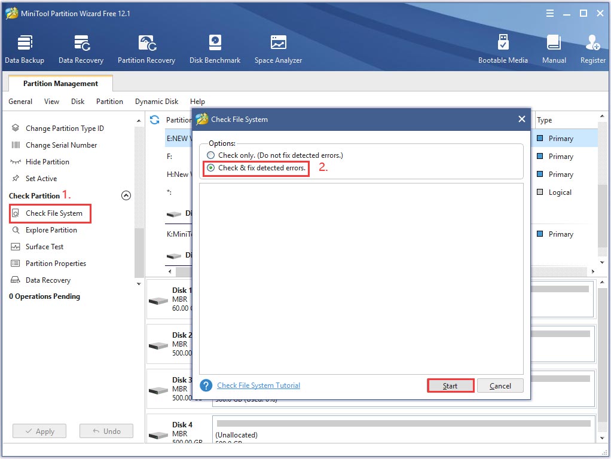
Task: Open the View menu
Action: (51, 102)
